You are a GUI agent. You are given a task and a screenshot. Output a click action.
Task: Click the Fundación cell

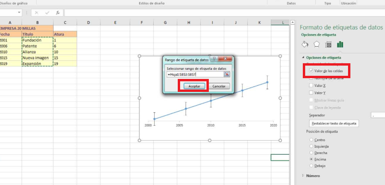coord(37,40)
